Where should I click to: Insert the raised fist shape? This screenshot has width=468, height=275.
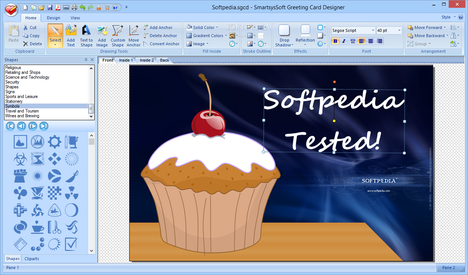[20, 176]
